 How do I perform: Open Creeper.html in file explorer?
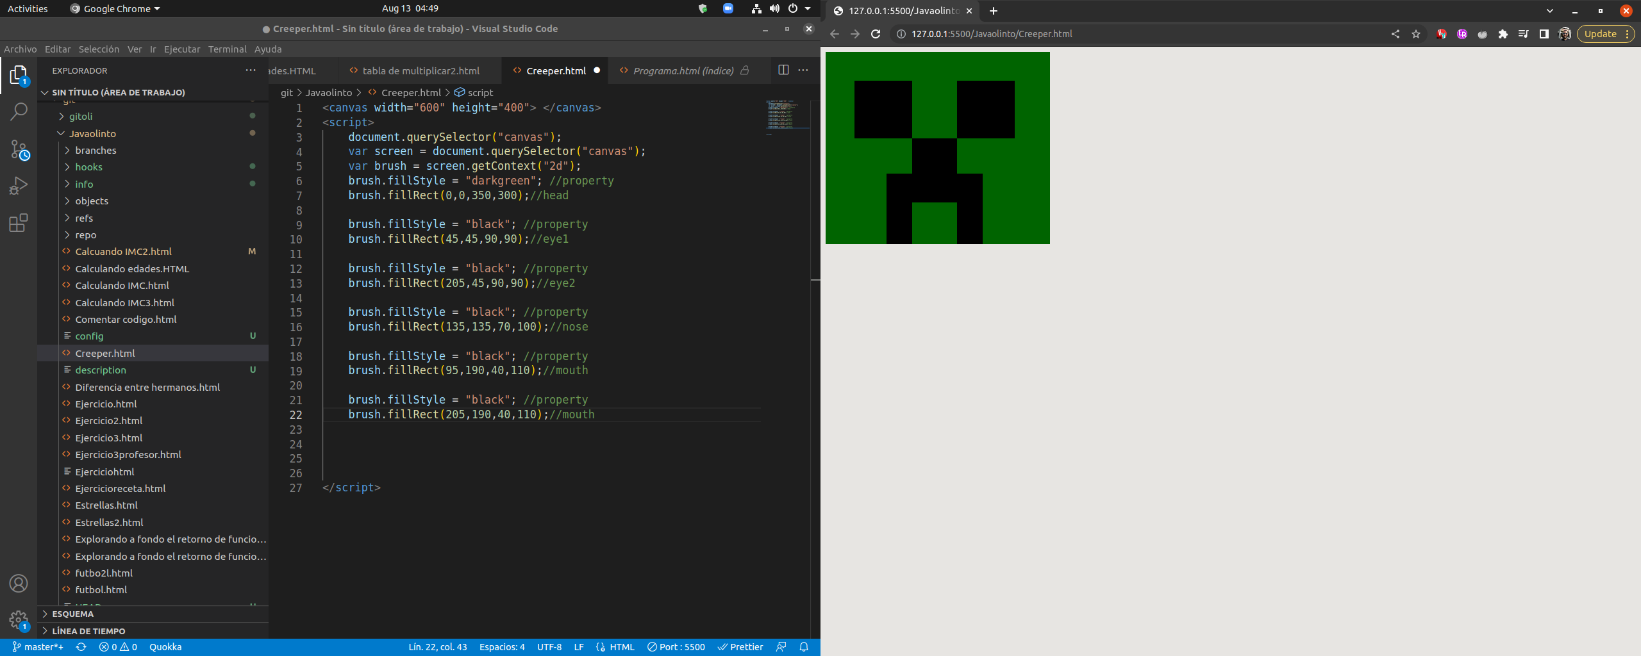[x=153, y=353]
